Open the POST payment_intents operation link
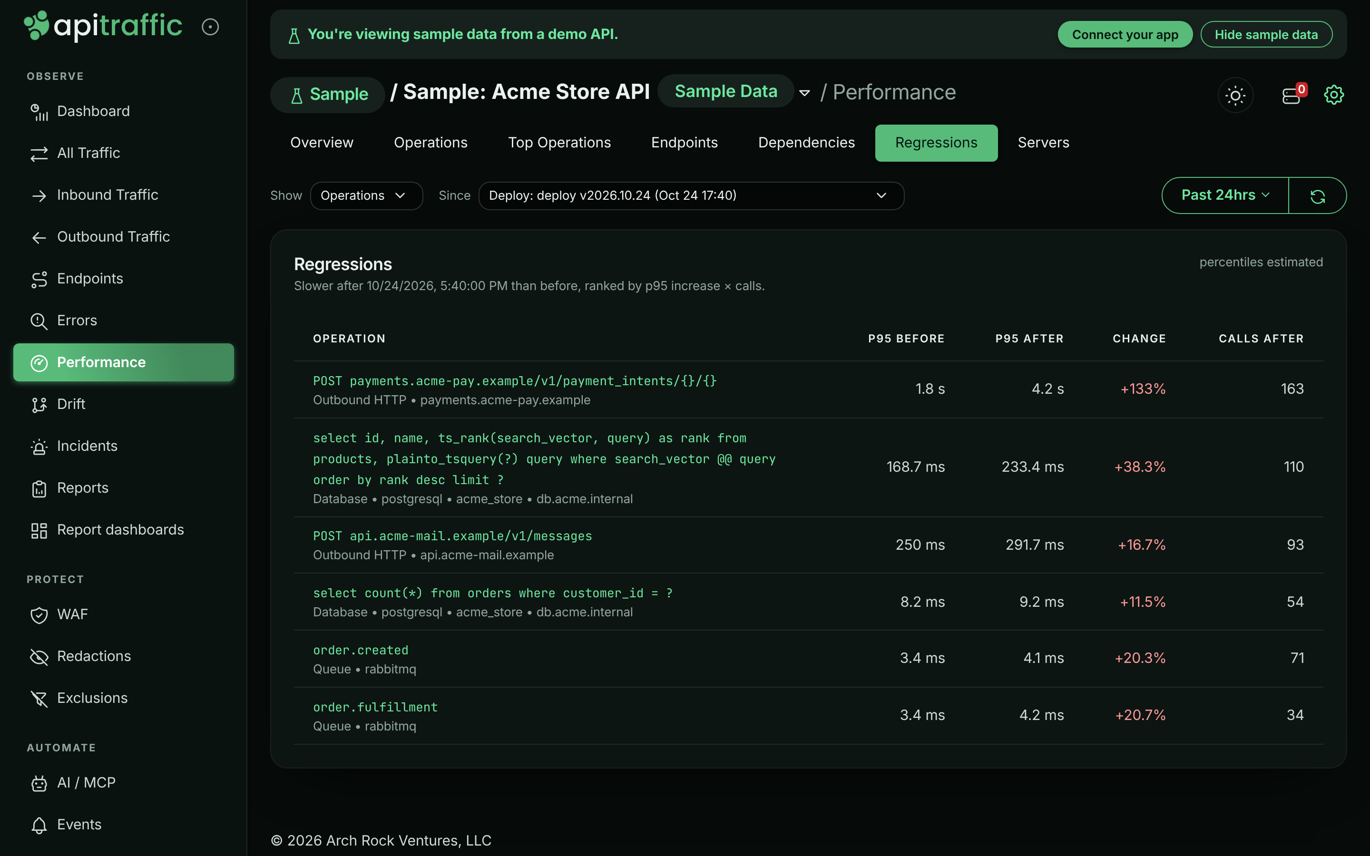 (x=515, y=381)
